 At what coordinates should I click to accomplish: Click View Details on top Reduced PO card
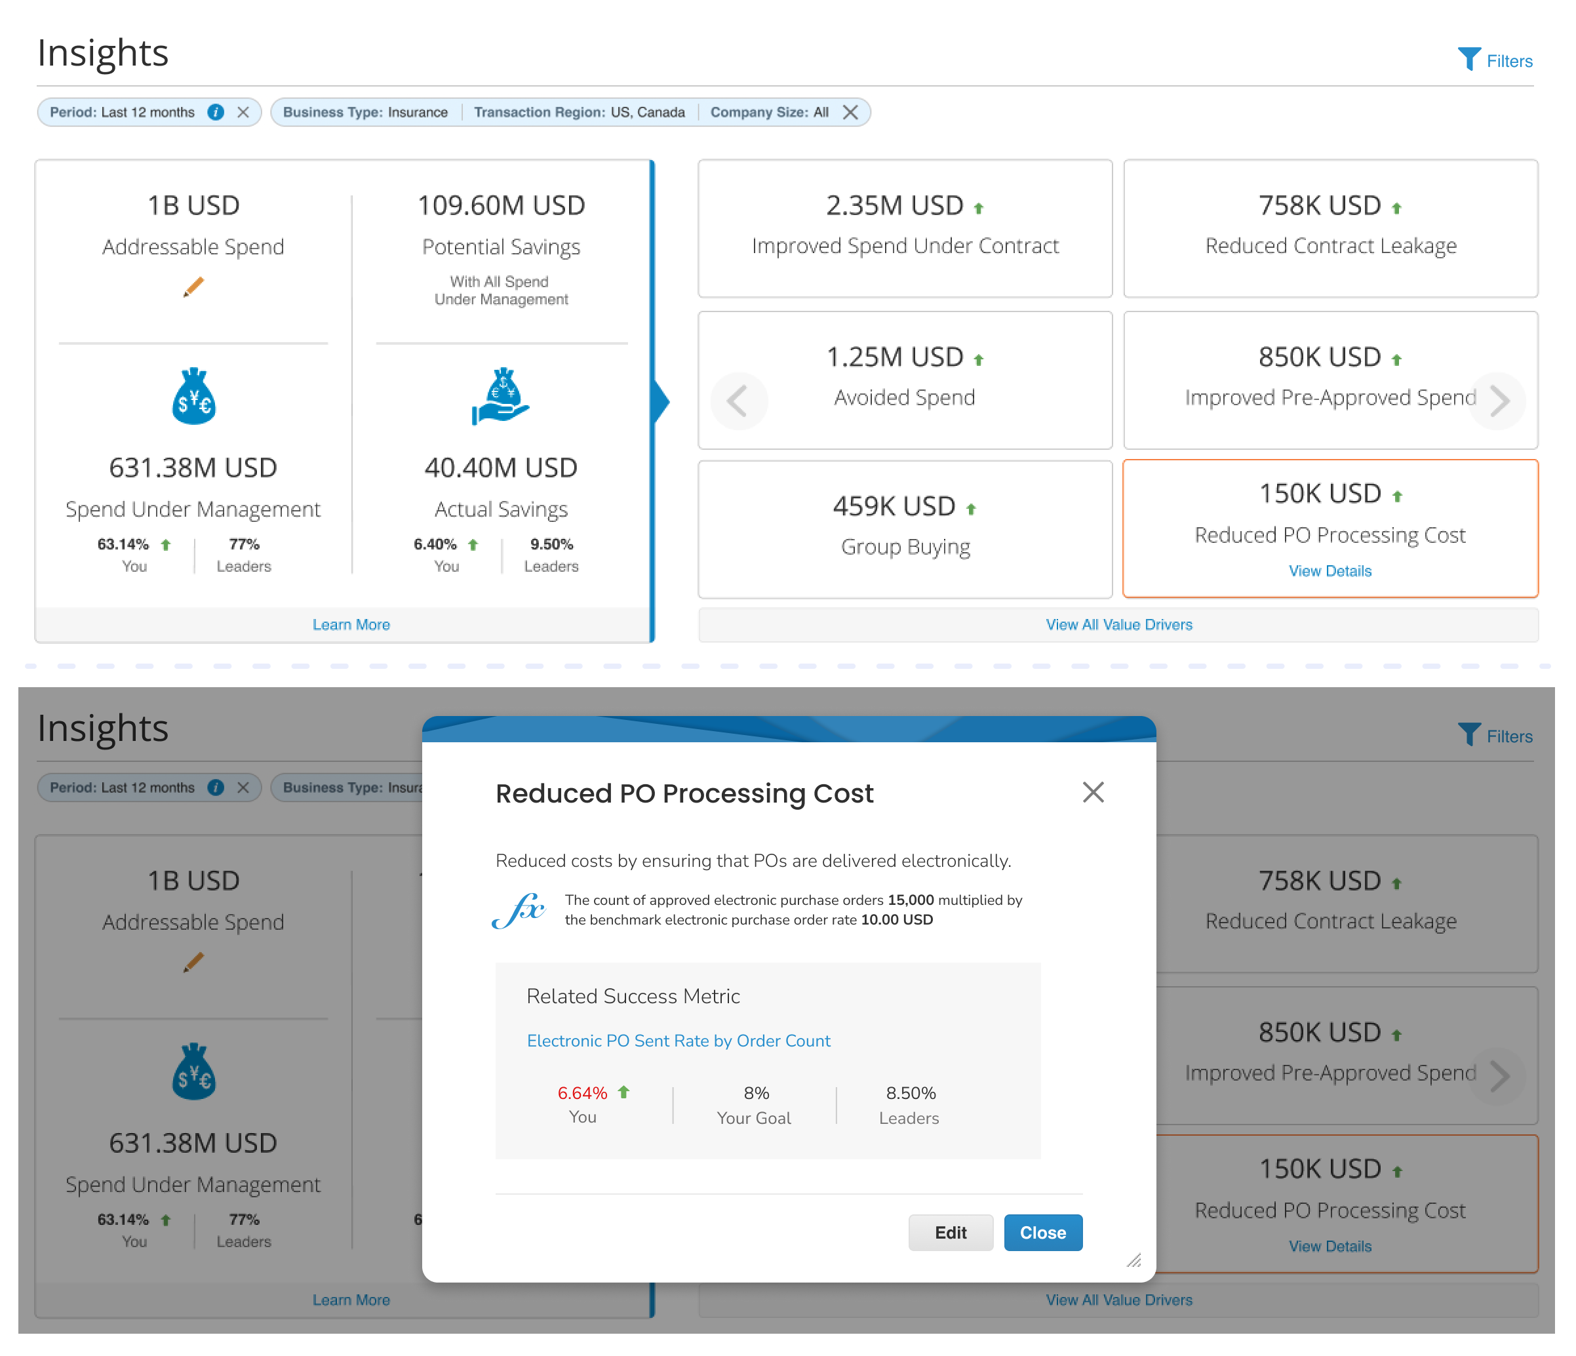1330,570
